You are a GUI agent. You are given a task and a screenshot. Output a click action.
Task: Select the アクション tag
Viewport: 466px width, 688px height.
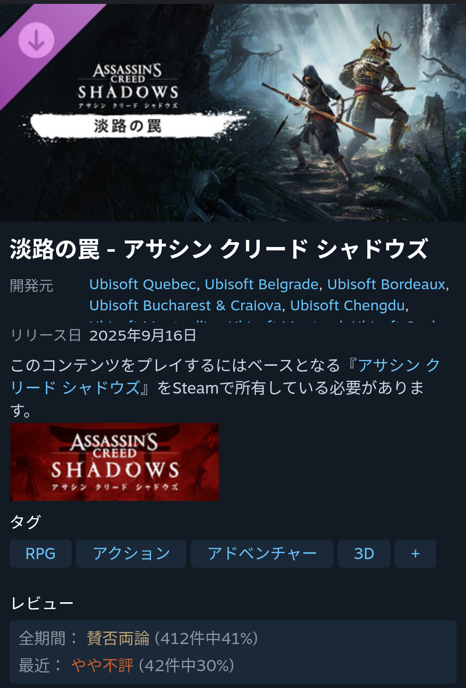click(x=131, y=554)
